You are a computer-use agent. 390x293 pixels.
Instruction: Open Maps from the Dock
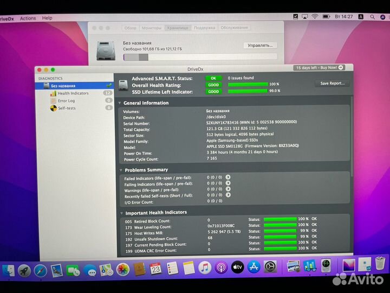point(106,270)
